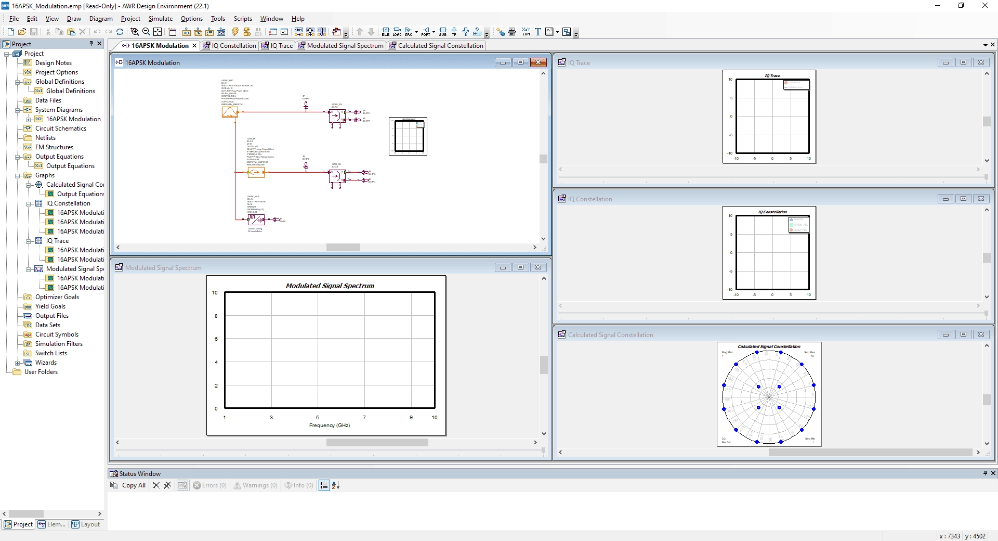This screenshot has height=541, width=998.
Task: Insert a Port using the PORT icon
Action: pyautogui.click(x=426, y=32)
